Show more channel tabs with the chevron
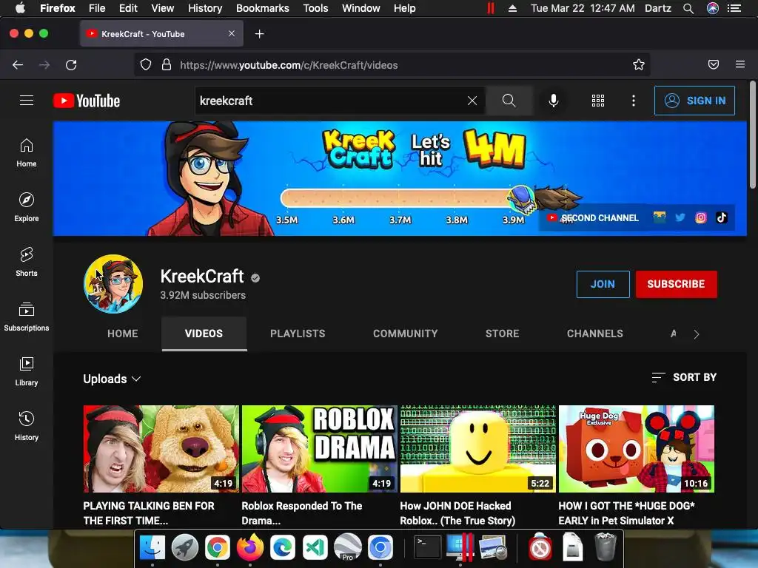 tap(696, 334)
